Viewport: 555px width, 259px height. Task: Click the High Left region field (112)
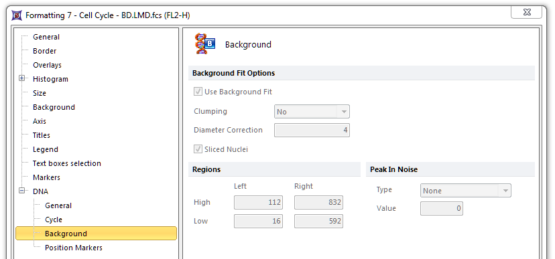(258, 202)
